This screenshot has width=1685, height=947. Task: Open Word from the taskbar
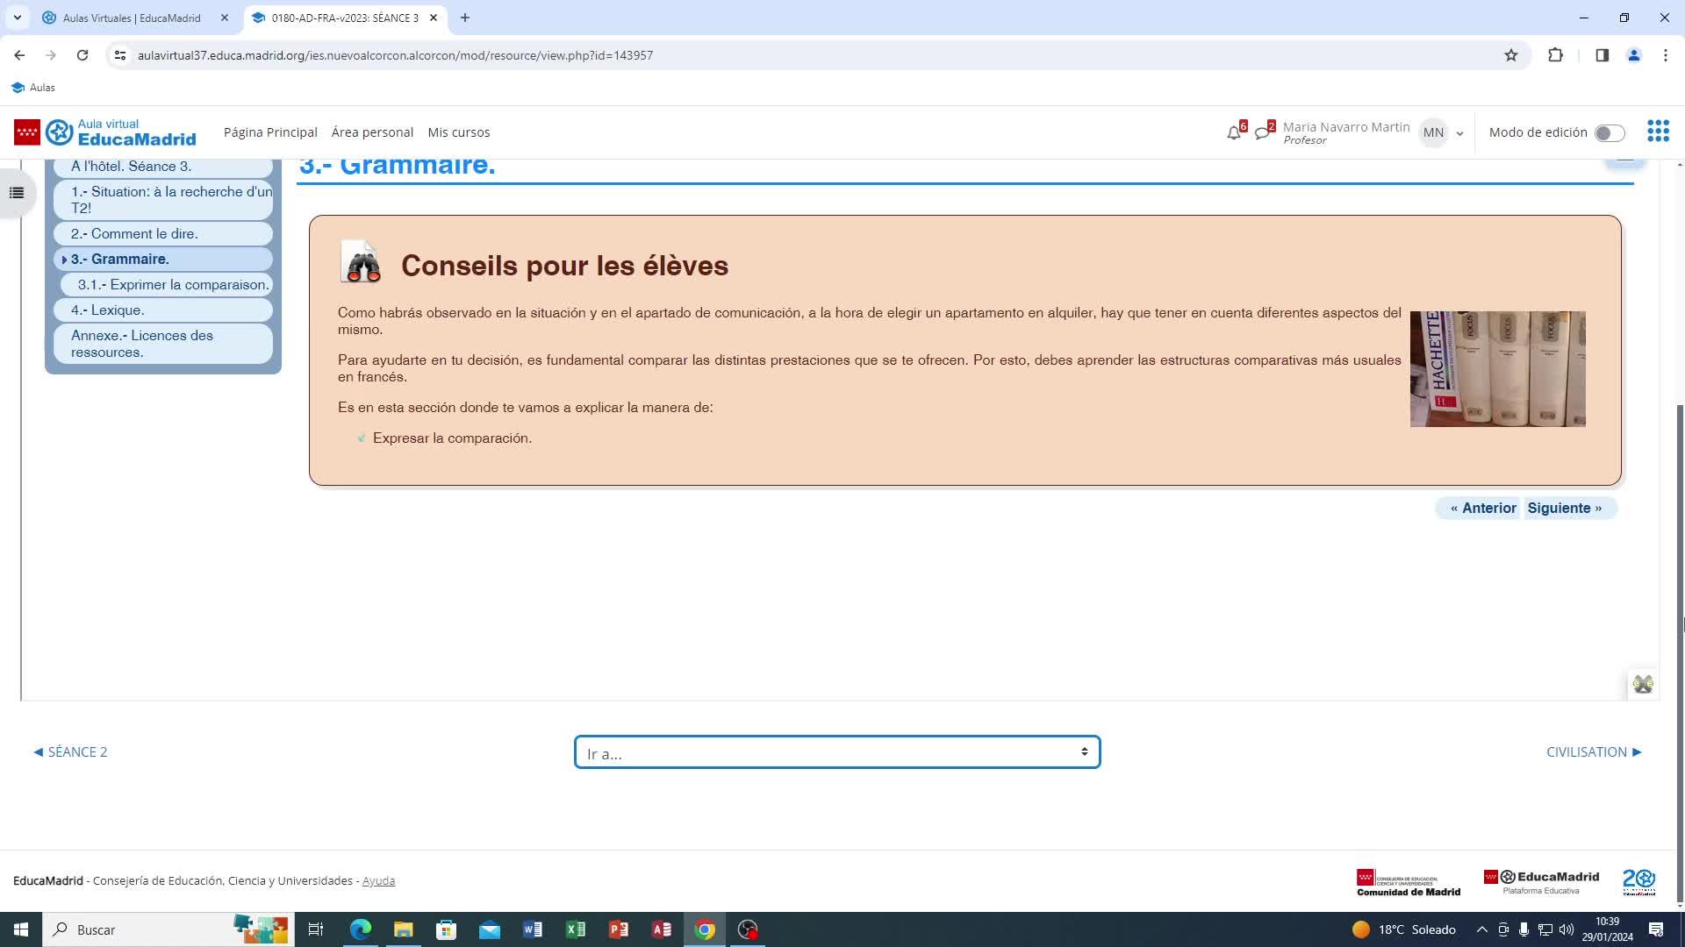point(533,929)
